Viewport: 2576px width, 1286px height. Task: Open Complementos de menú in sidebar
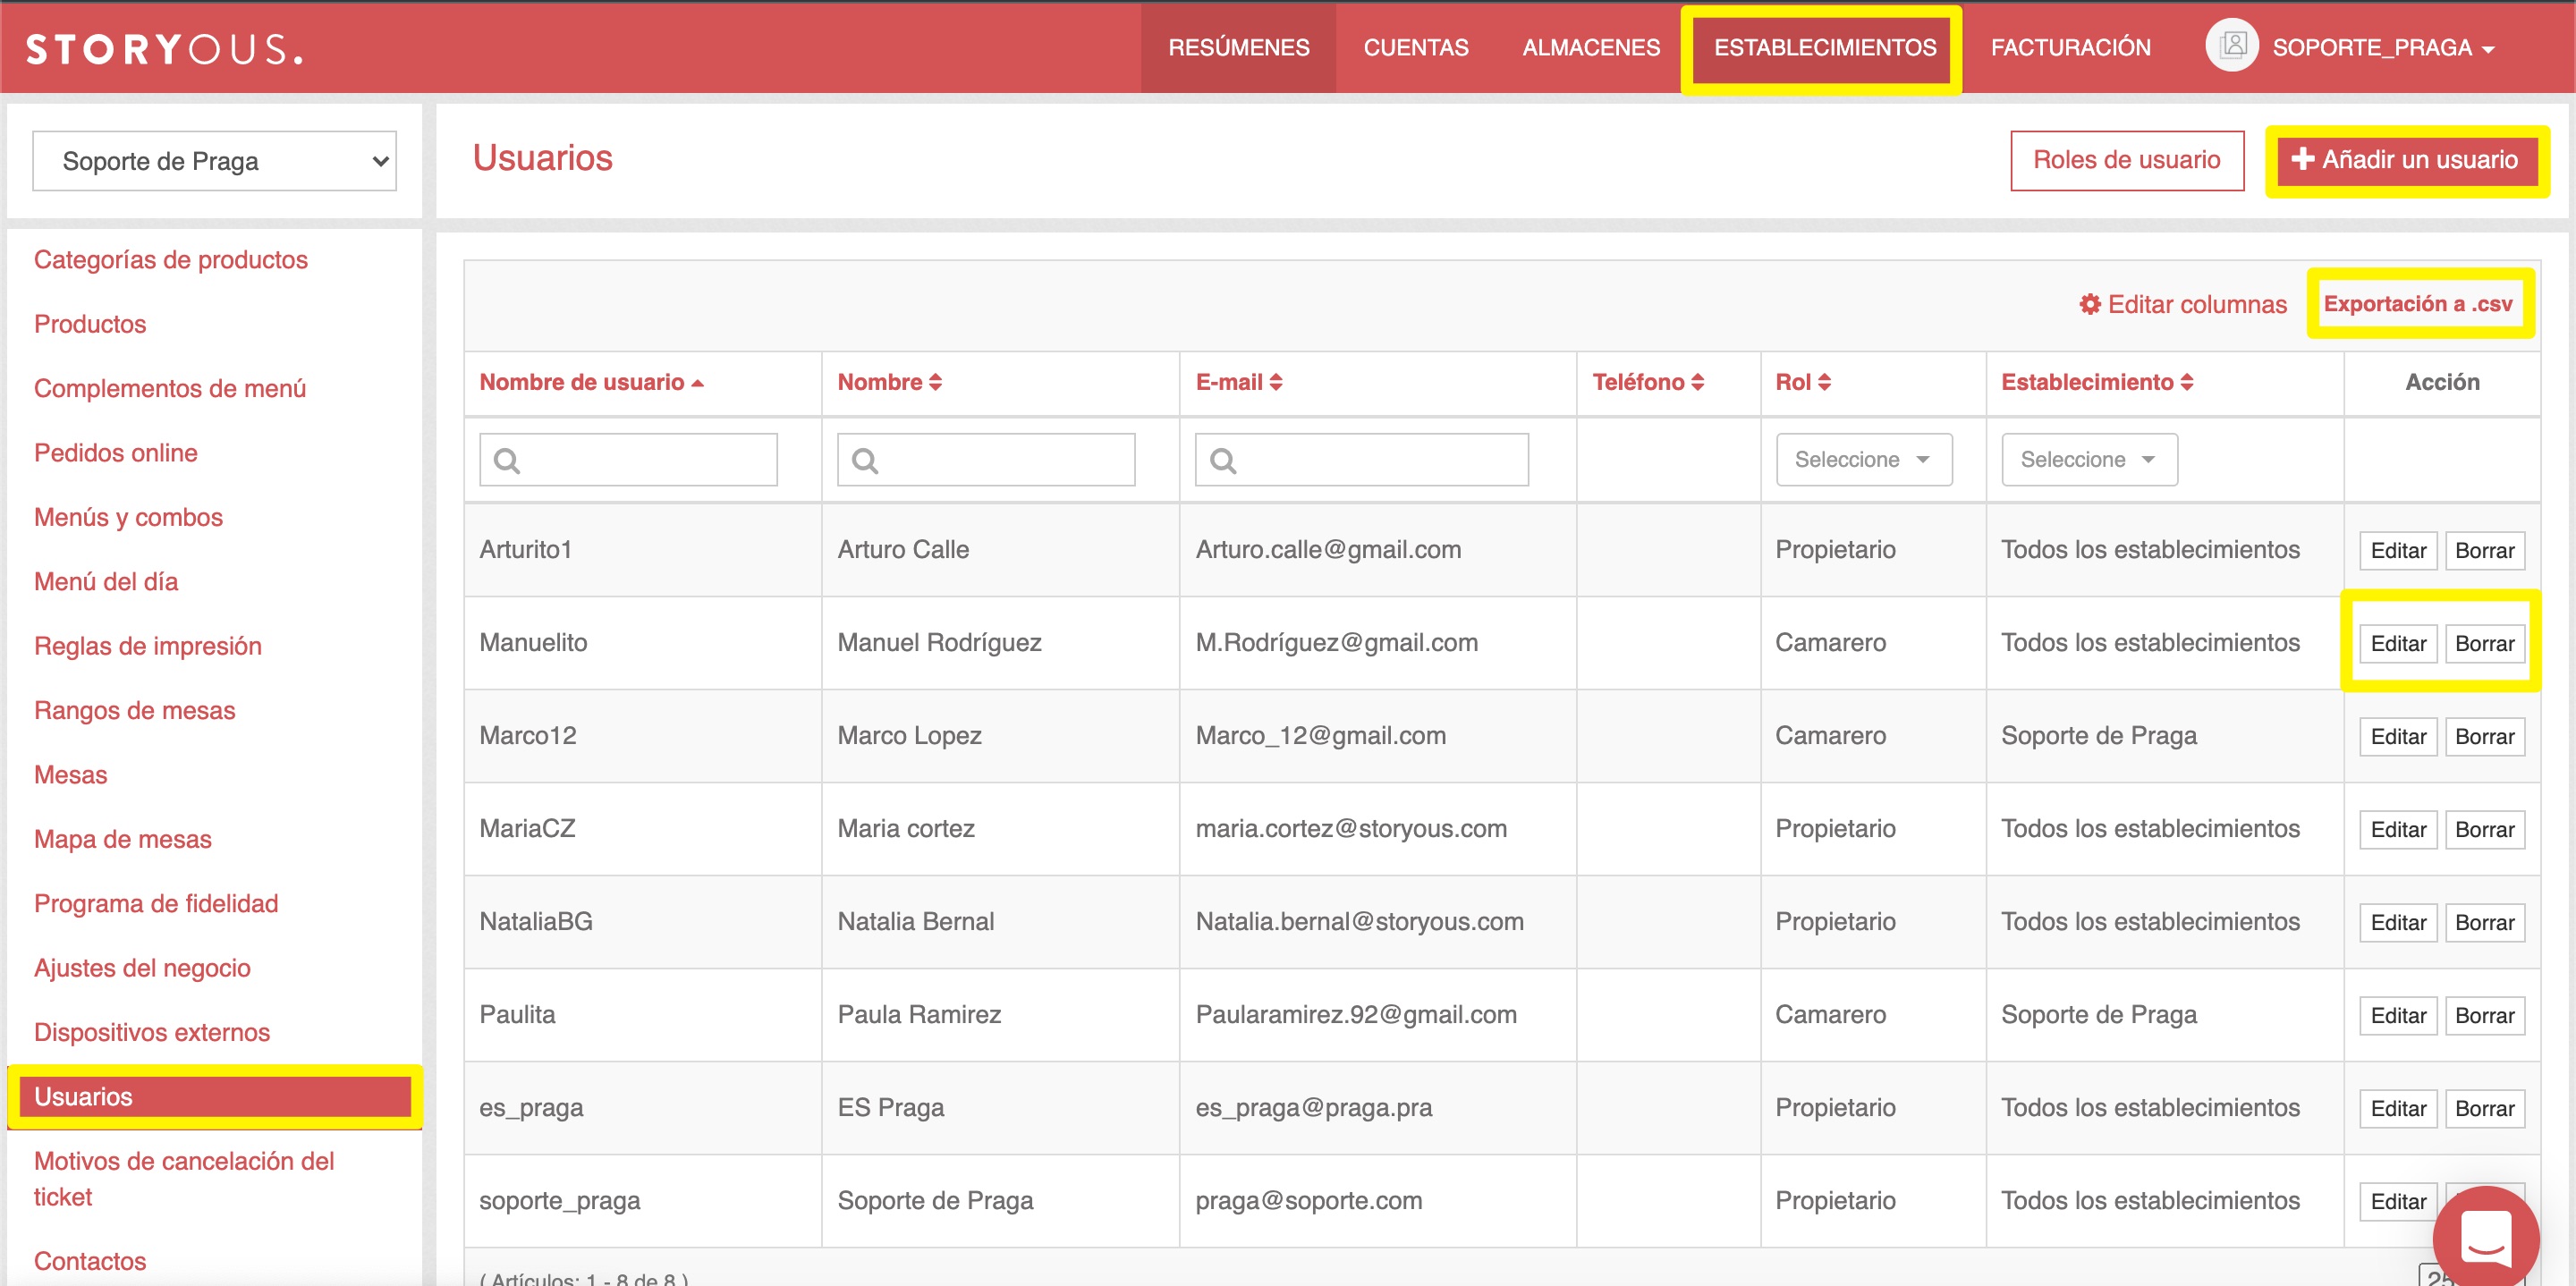point(170,388)
